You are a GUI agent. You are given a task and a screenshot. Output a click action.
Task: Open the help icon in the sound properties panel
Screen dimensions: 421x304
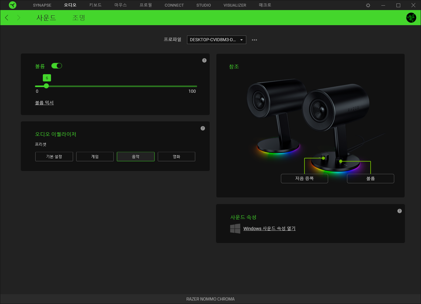click(x=400, y=211)
